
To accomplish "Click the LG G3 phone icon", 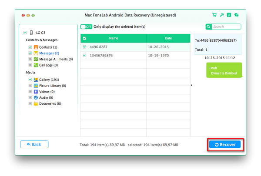I will [x=31, y=33].
